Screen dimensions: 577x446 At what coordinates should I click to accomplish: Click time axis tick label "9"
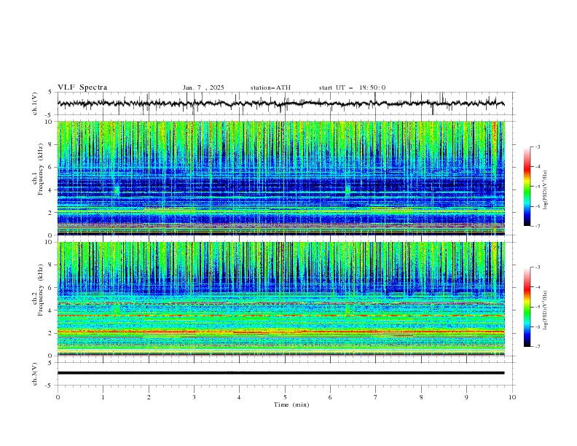(x=466, y=397)
